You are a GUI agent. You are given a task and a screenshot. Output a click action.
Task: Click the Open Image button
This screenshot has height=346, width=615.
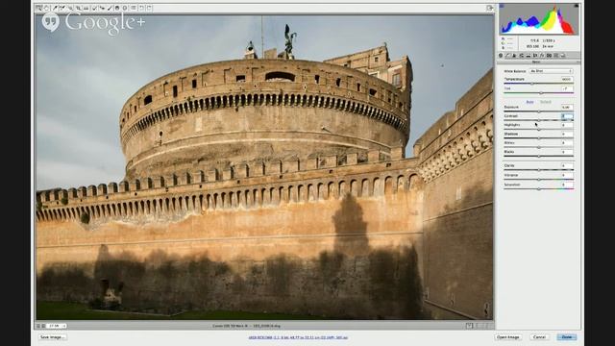coord(508,337)
